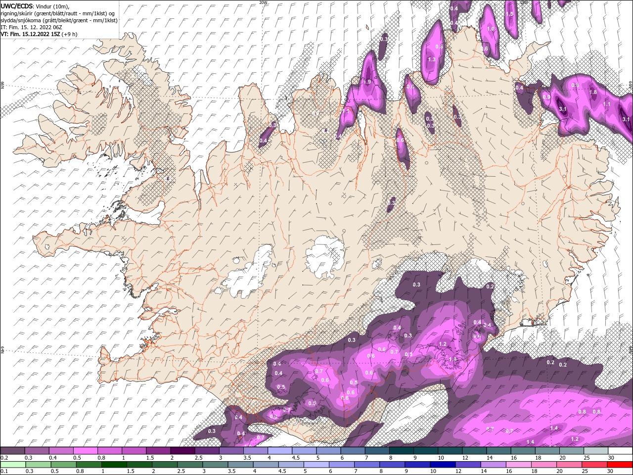This screenshot has width=633, height=475.
Task: Select the pale blue 4 swatch in the upper legend
Action: click(x=279, y=451)
